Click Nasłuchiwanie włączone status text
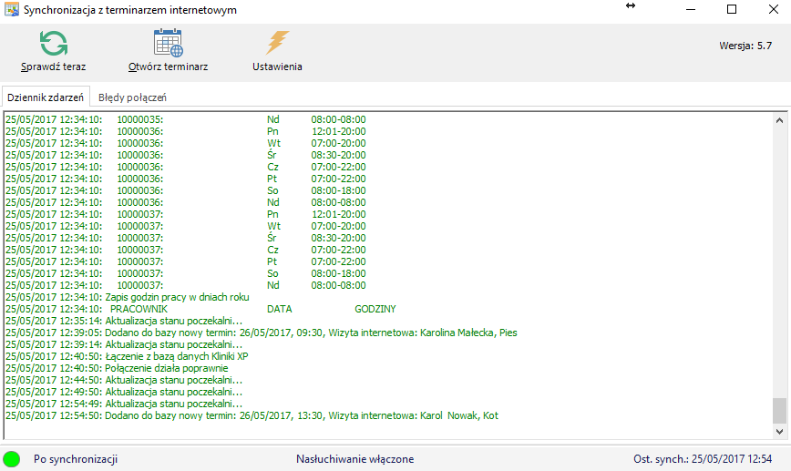The image size is (791, 471). [355, 459]
